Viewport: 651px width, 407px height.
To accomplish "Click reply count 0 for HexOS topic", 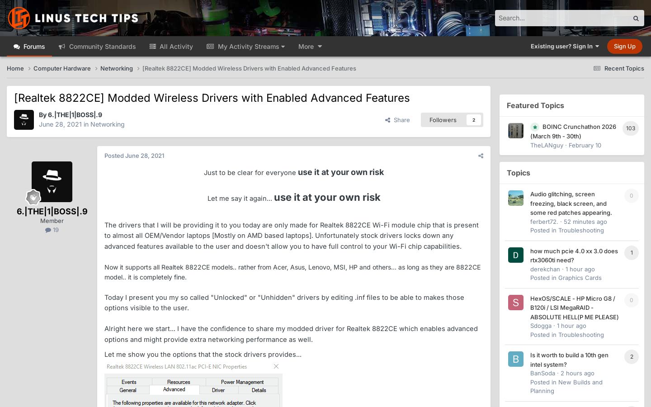I will click(632, 300).
